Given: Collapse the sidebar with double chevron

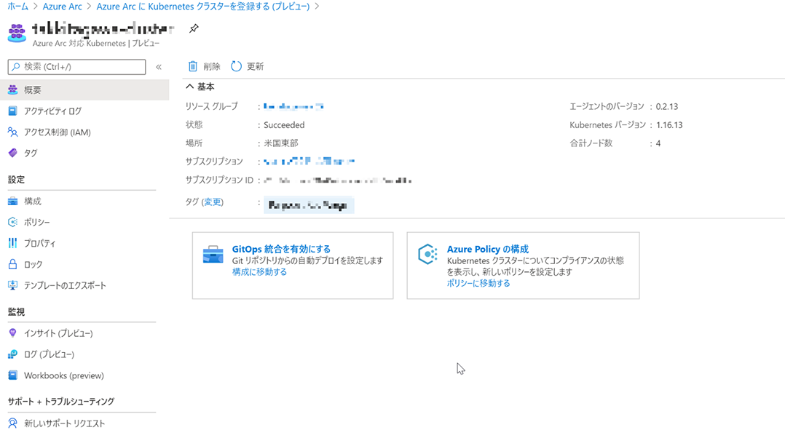Looking at the screenshot, I should coord(159,67).
